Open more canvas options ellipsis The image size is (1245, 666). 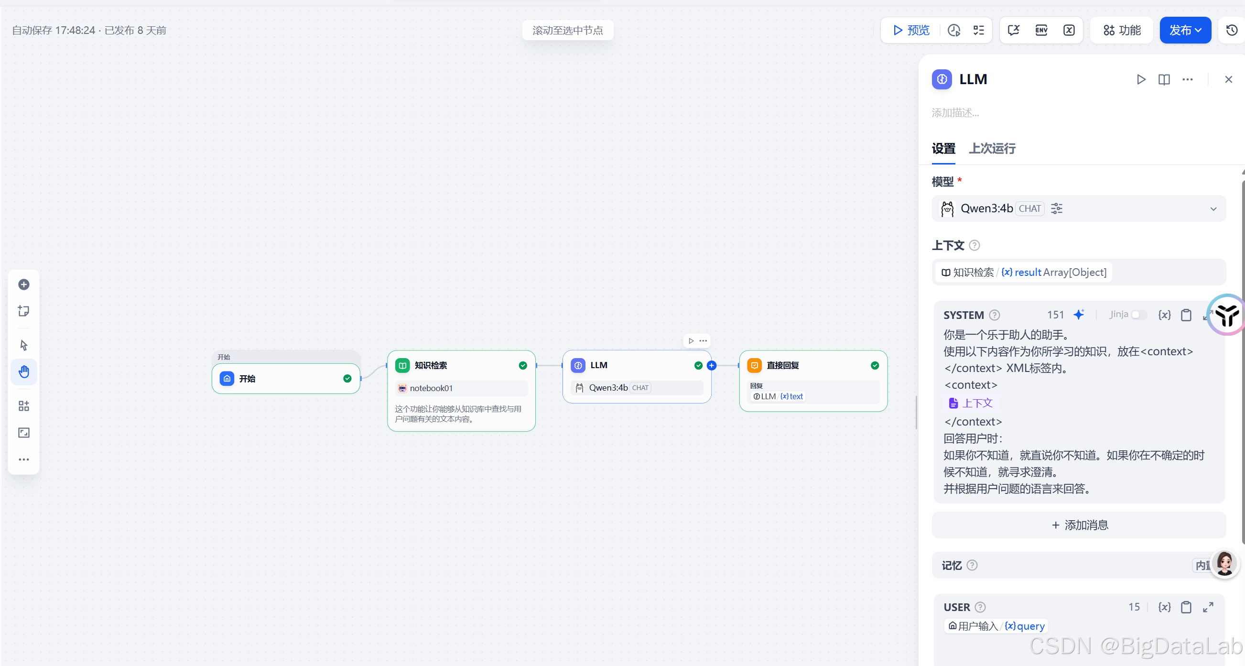click(24, 459)
